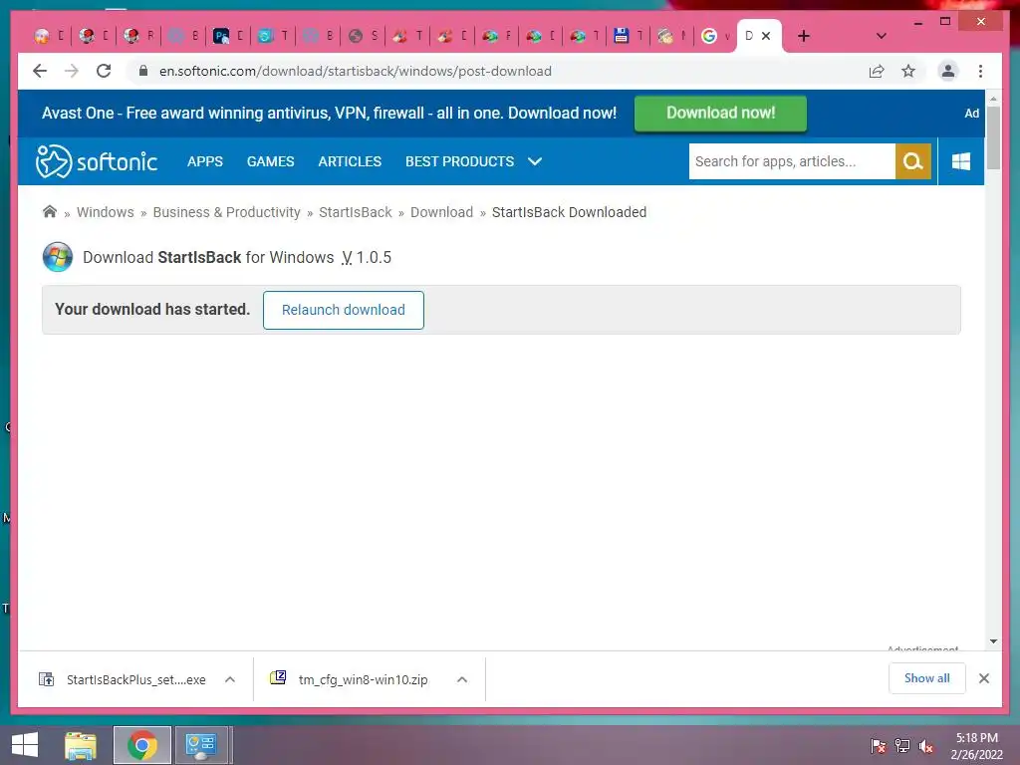Maximize the Chrome window
The height and width of the screenshot is (765, 1020).
pyautogui.click(x=945, y=22)
